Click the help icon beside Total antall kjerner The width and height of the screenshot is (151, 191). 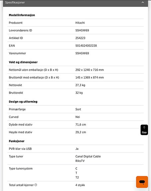(36, 185)
